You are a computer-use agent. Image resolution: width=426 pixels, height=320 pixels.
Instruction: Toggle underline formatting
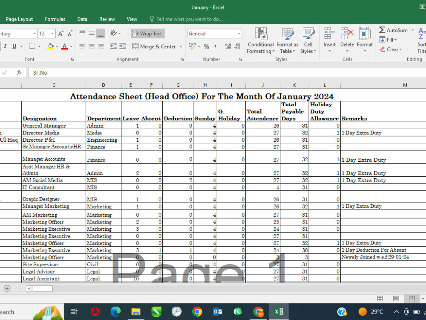(x=14, y=46)
